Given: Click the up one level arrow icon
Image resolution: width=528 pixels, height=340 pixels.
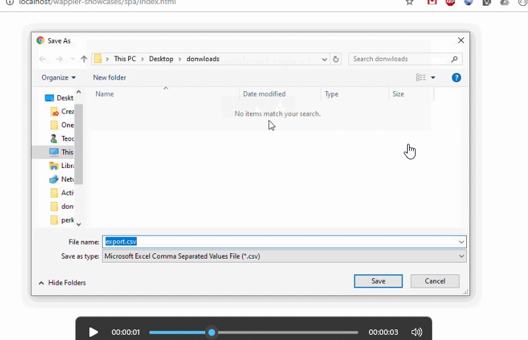Looking at the screenshot, I should click(84, 59).
